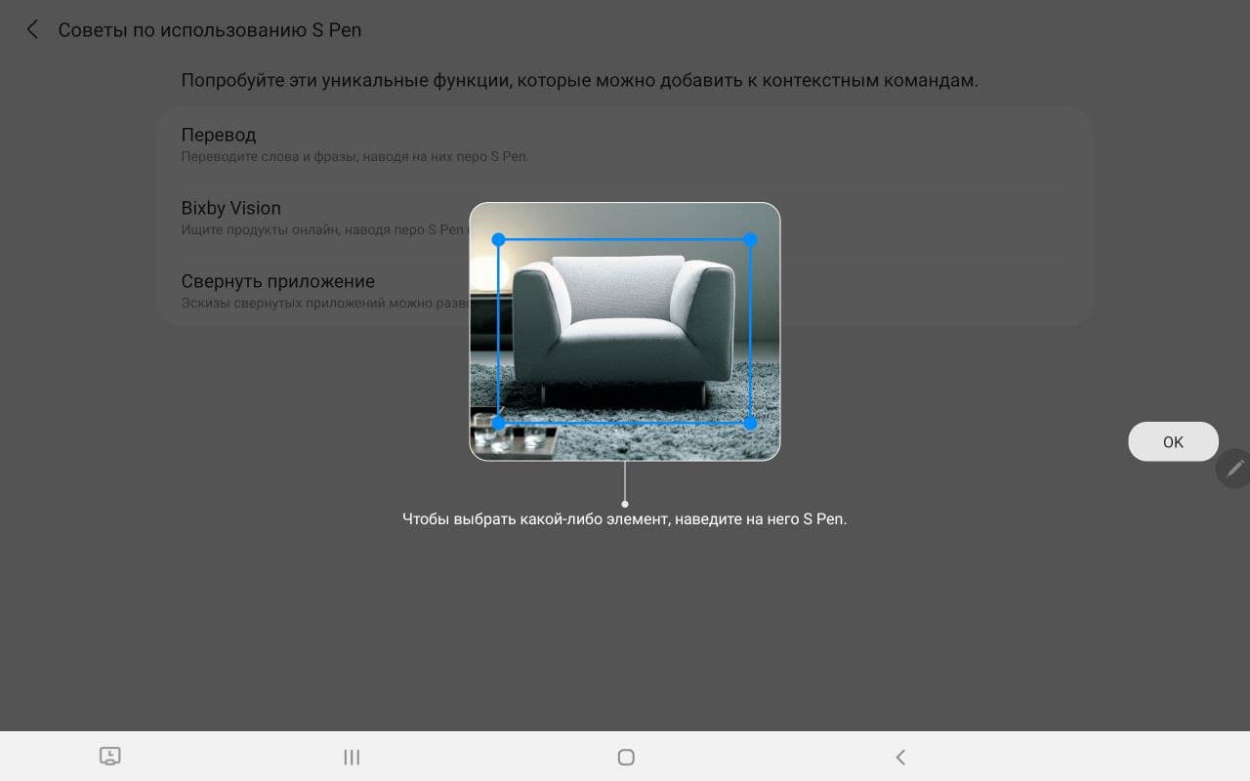Screen dimensions: 1250x781
Task: Tap the white armchair in the tutorial image
Action: pyautogui.click(x=623, y=322)
